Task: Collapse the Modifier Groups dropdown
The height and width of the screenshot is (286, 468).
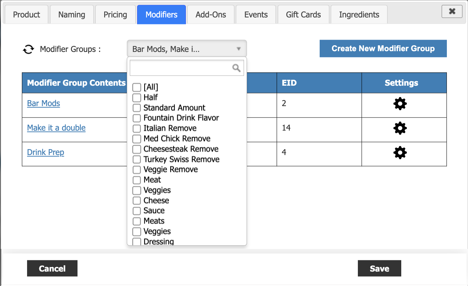Action: coord(187,49)
